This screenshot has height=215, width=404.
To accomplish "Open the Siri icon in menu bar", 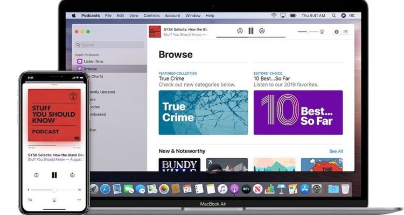I will coord(343,16).
